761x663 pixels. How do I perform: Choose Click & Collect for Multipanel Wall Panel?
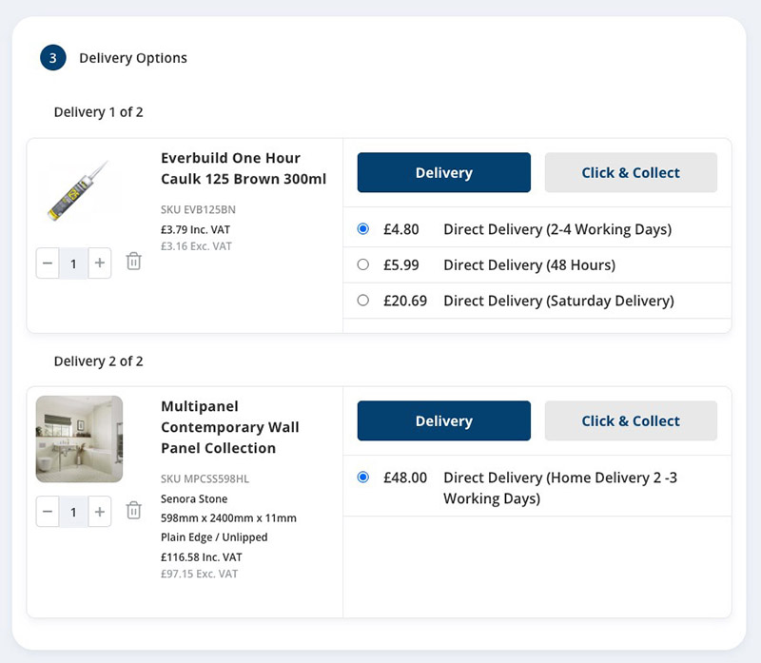630,420
